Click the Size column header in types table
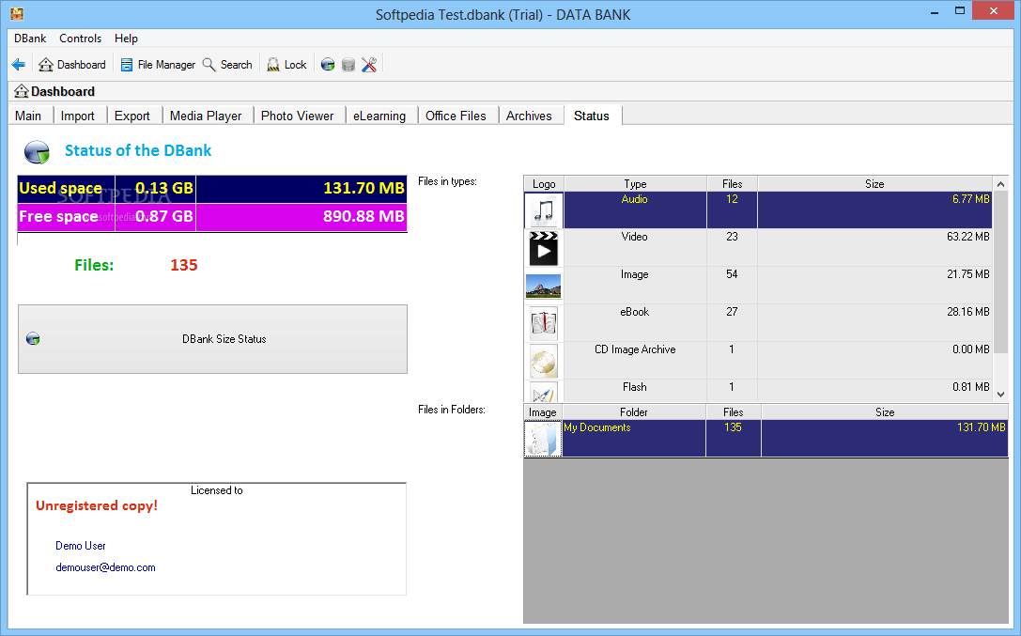Image resolution: width=1021 pixels, height=636 pixels. click(x=874, y=183)
